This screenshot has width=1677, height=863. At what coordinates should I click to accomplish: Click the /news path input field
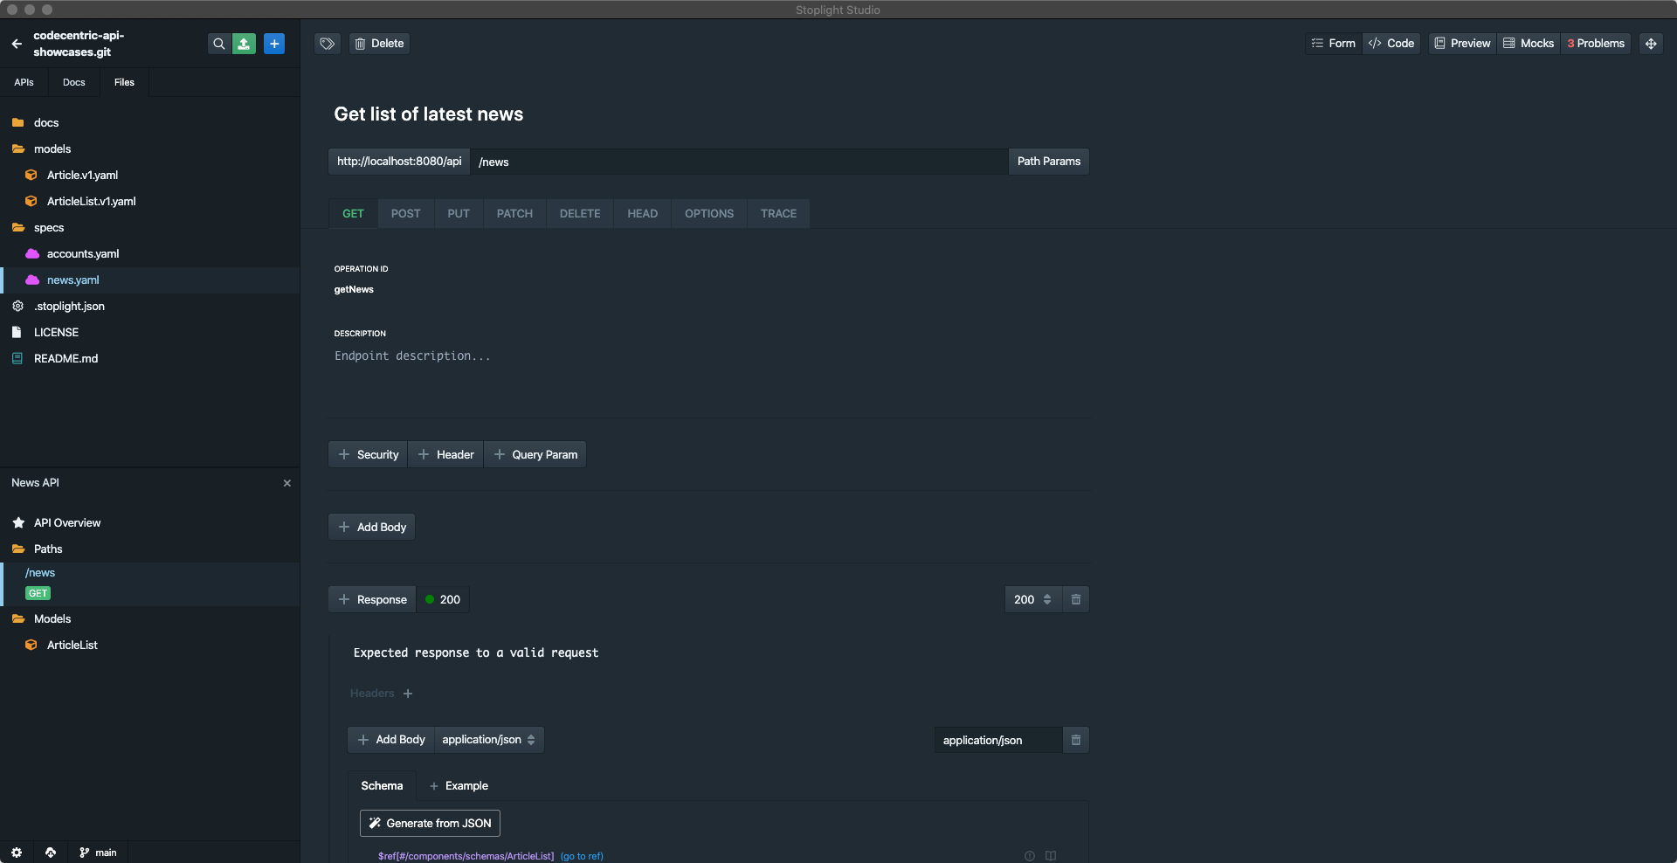pyautogui.click(x=738, y=162)
